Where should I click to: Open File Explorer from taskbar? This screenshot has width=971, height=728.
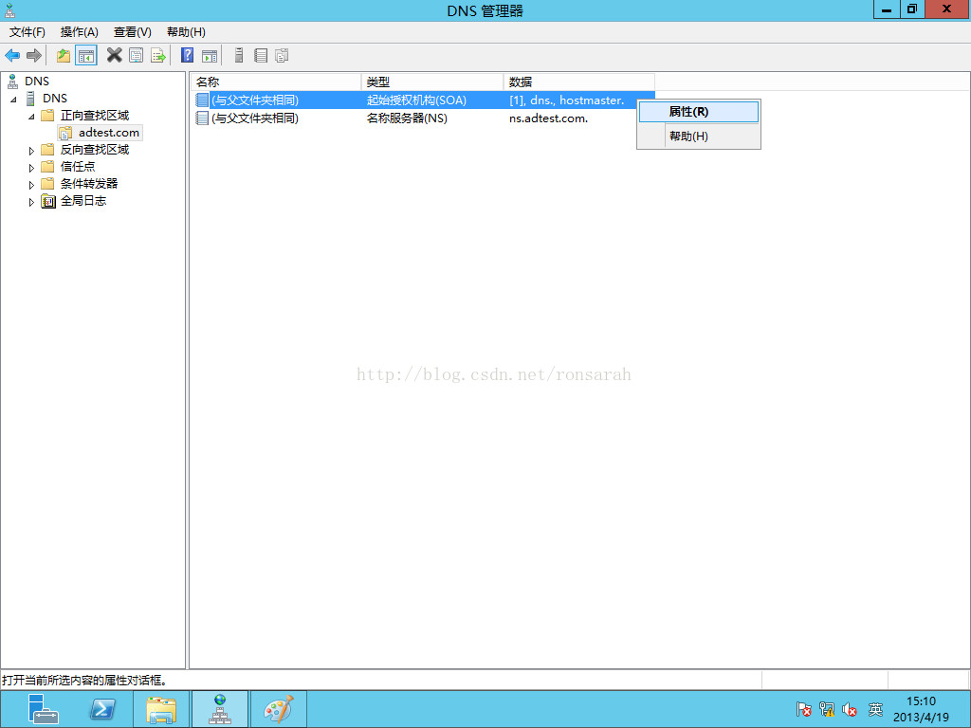point(161,709)
